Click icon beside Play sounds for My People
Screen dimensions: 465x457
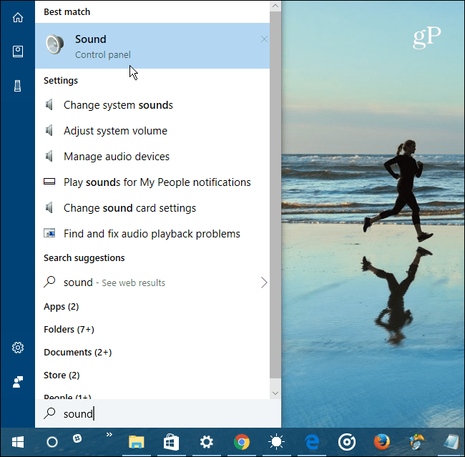click(x=49, y=182)
